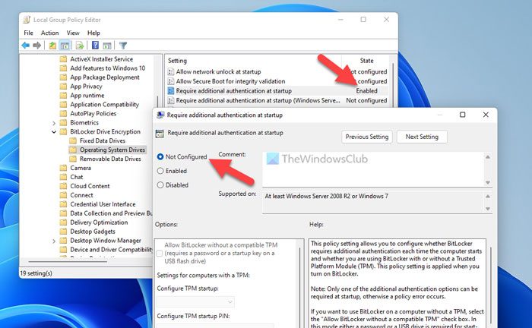Click the Local Group Policy Editor title bar icon

[27, 20]
